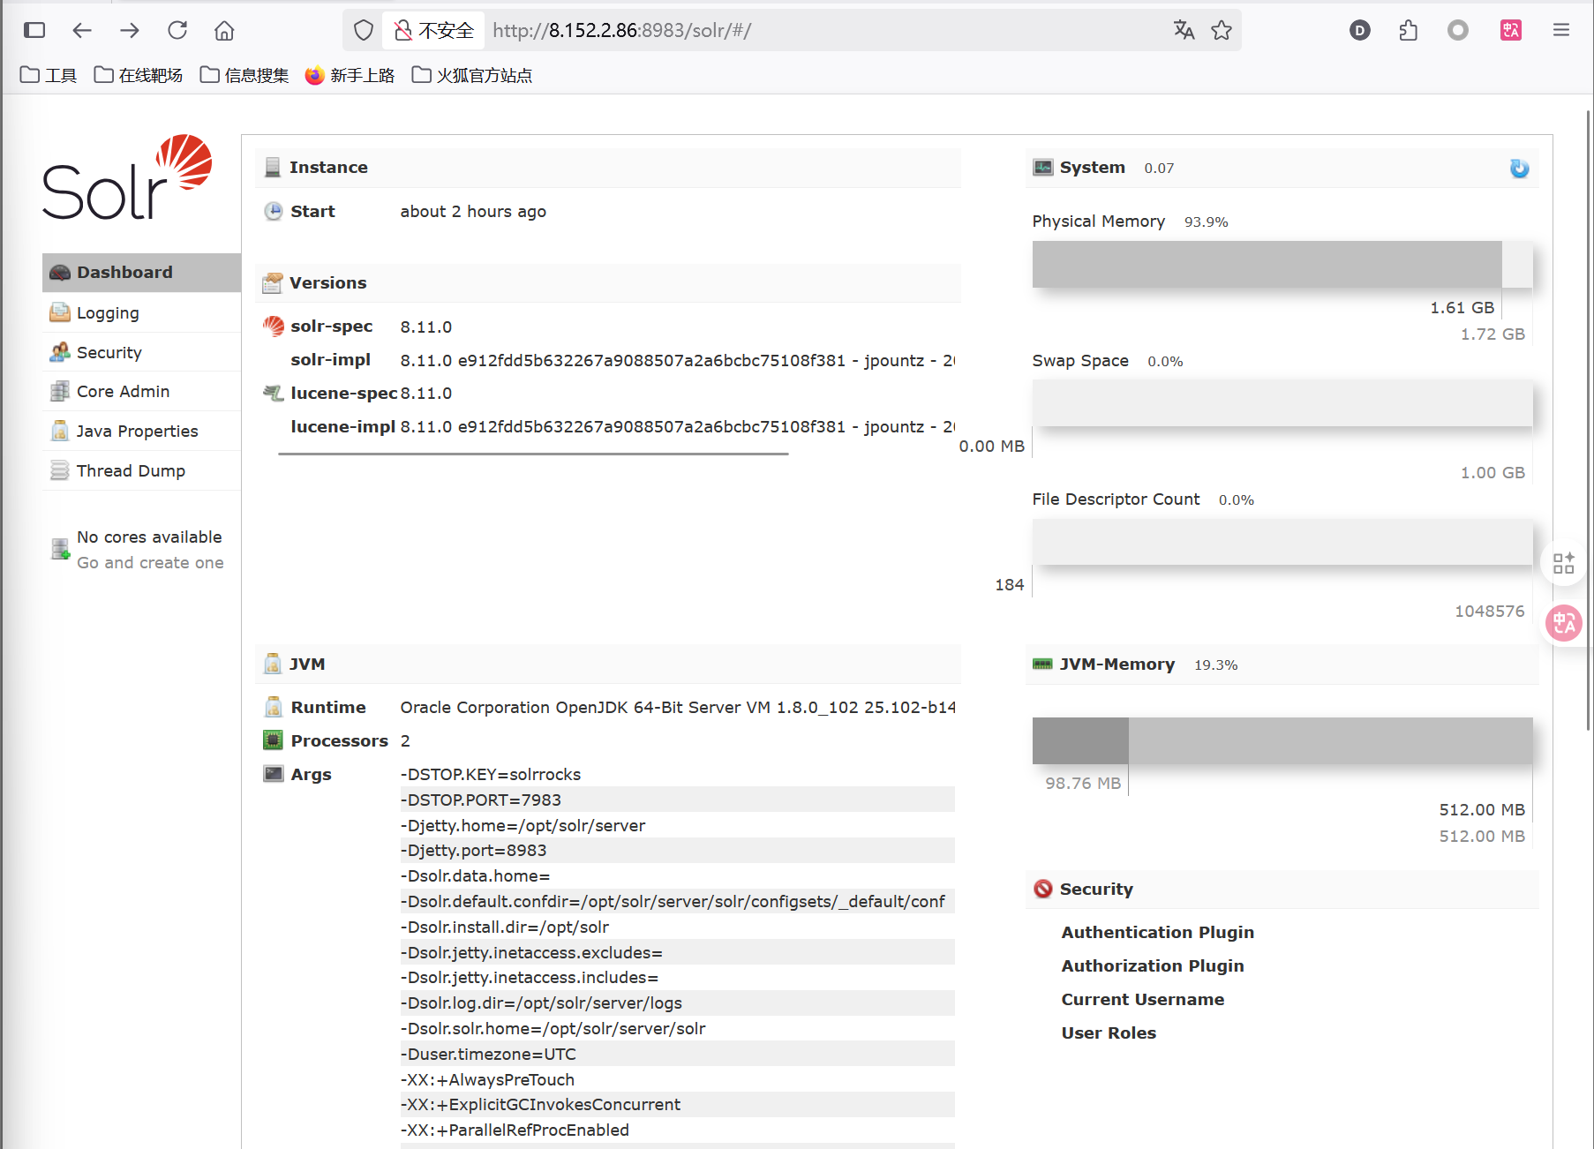Reload the page in browser
The width and height of the screenshot is (1594, 1149).
click(177, 30)
